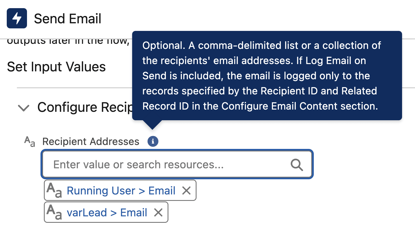Click the Aa icon on varLead pill
The height and width of the screenshot is (245, 415).
tap(54, 212)
